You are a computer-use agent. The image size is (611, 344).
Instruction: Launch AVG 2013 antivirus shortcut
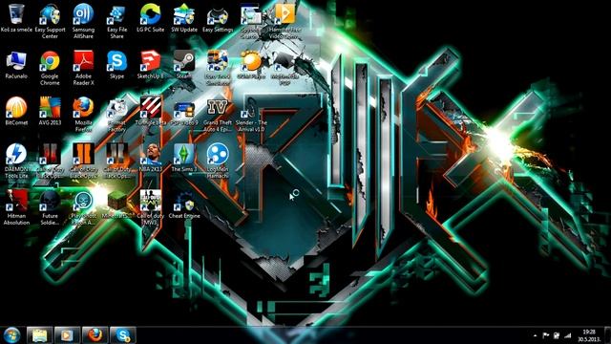click(50, 112)
